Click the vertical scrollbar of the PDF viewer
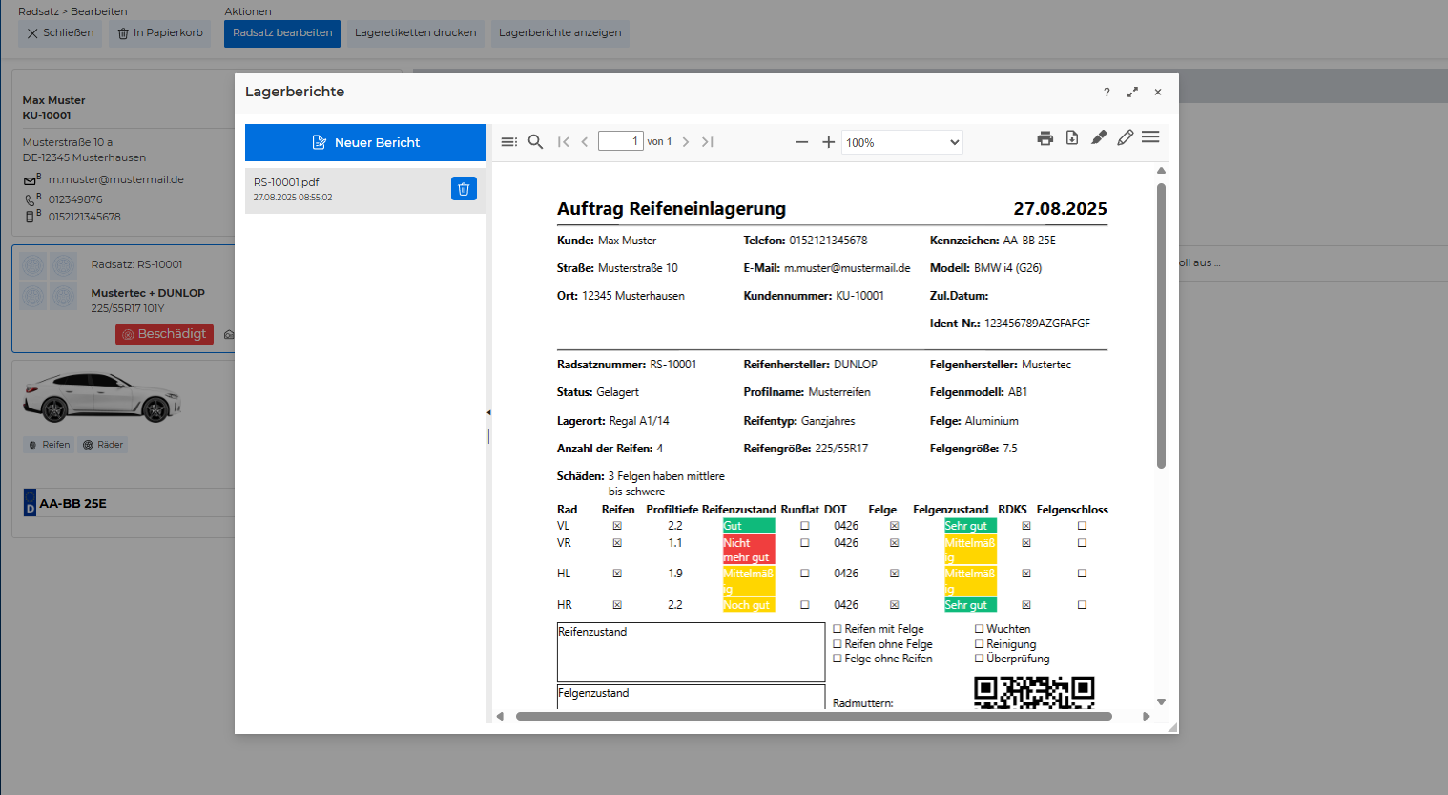 coord(1161,324)
